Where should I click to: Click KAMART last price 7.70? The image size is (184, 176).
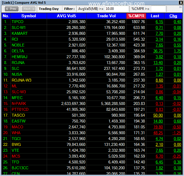(x=159, y=34)
